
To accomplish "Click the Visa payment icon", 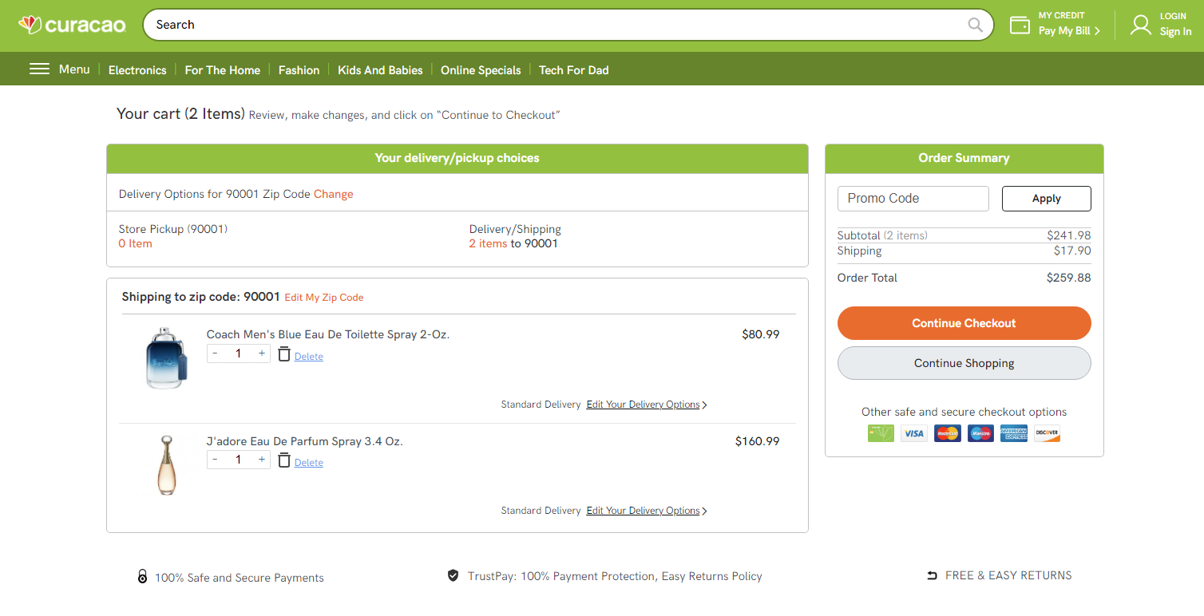I will click(x=913, y=433).
